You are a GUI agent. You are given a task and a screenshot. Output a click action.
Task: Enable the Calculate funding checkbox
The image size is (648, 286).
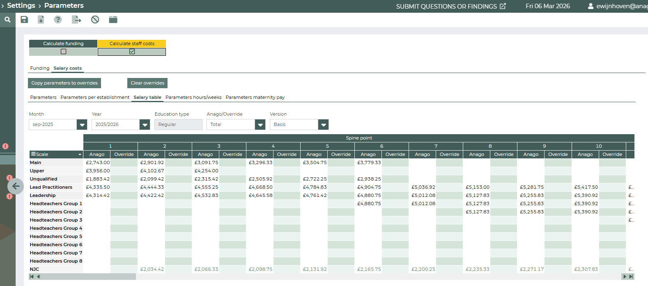coord(63,52)
